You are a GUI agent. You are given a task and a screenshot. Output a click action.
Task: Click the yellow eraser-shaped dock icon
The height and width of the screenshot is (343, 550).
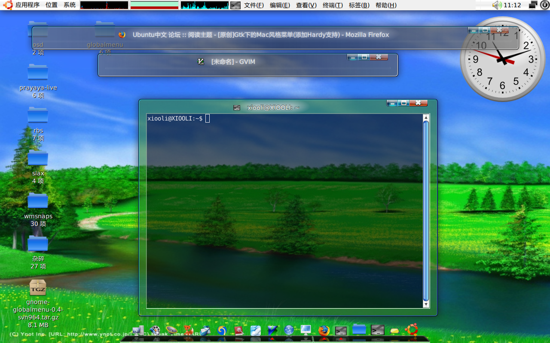click(395, 331)
